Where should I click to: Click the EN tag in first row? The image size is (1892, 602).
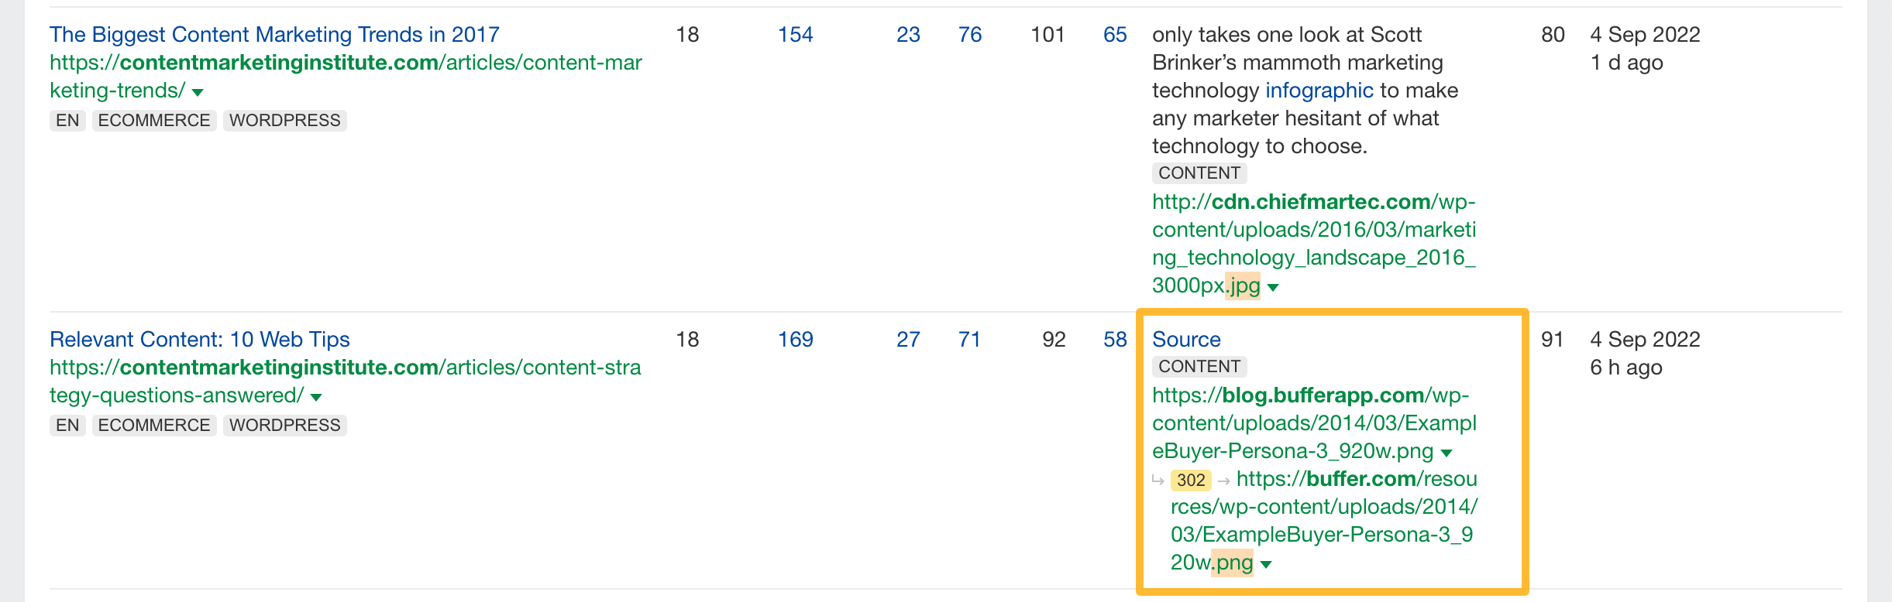(x=67, y=121)
